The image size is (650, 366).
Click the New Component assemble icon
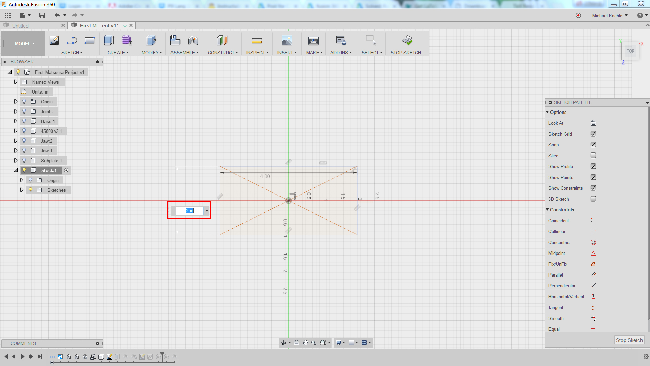[x=175, y=40]
